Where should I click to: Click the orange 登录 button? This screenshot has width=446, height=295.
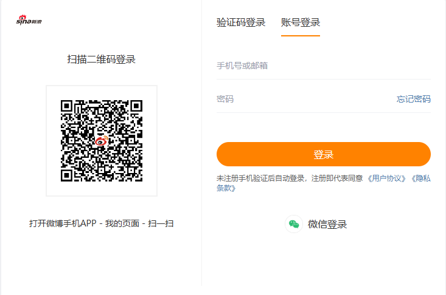(324, 154)
